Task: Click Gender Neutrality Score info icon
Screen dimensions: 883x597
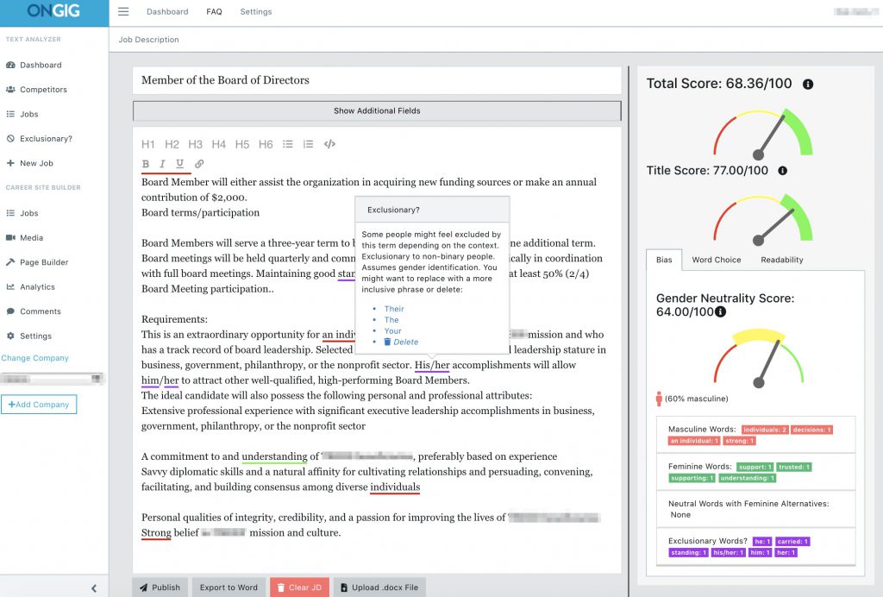Action: 720,311
